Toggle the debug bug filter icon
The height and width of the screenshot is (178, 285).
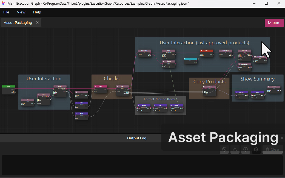[256, 149]
